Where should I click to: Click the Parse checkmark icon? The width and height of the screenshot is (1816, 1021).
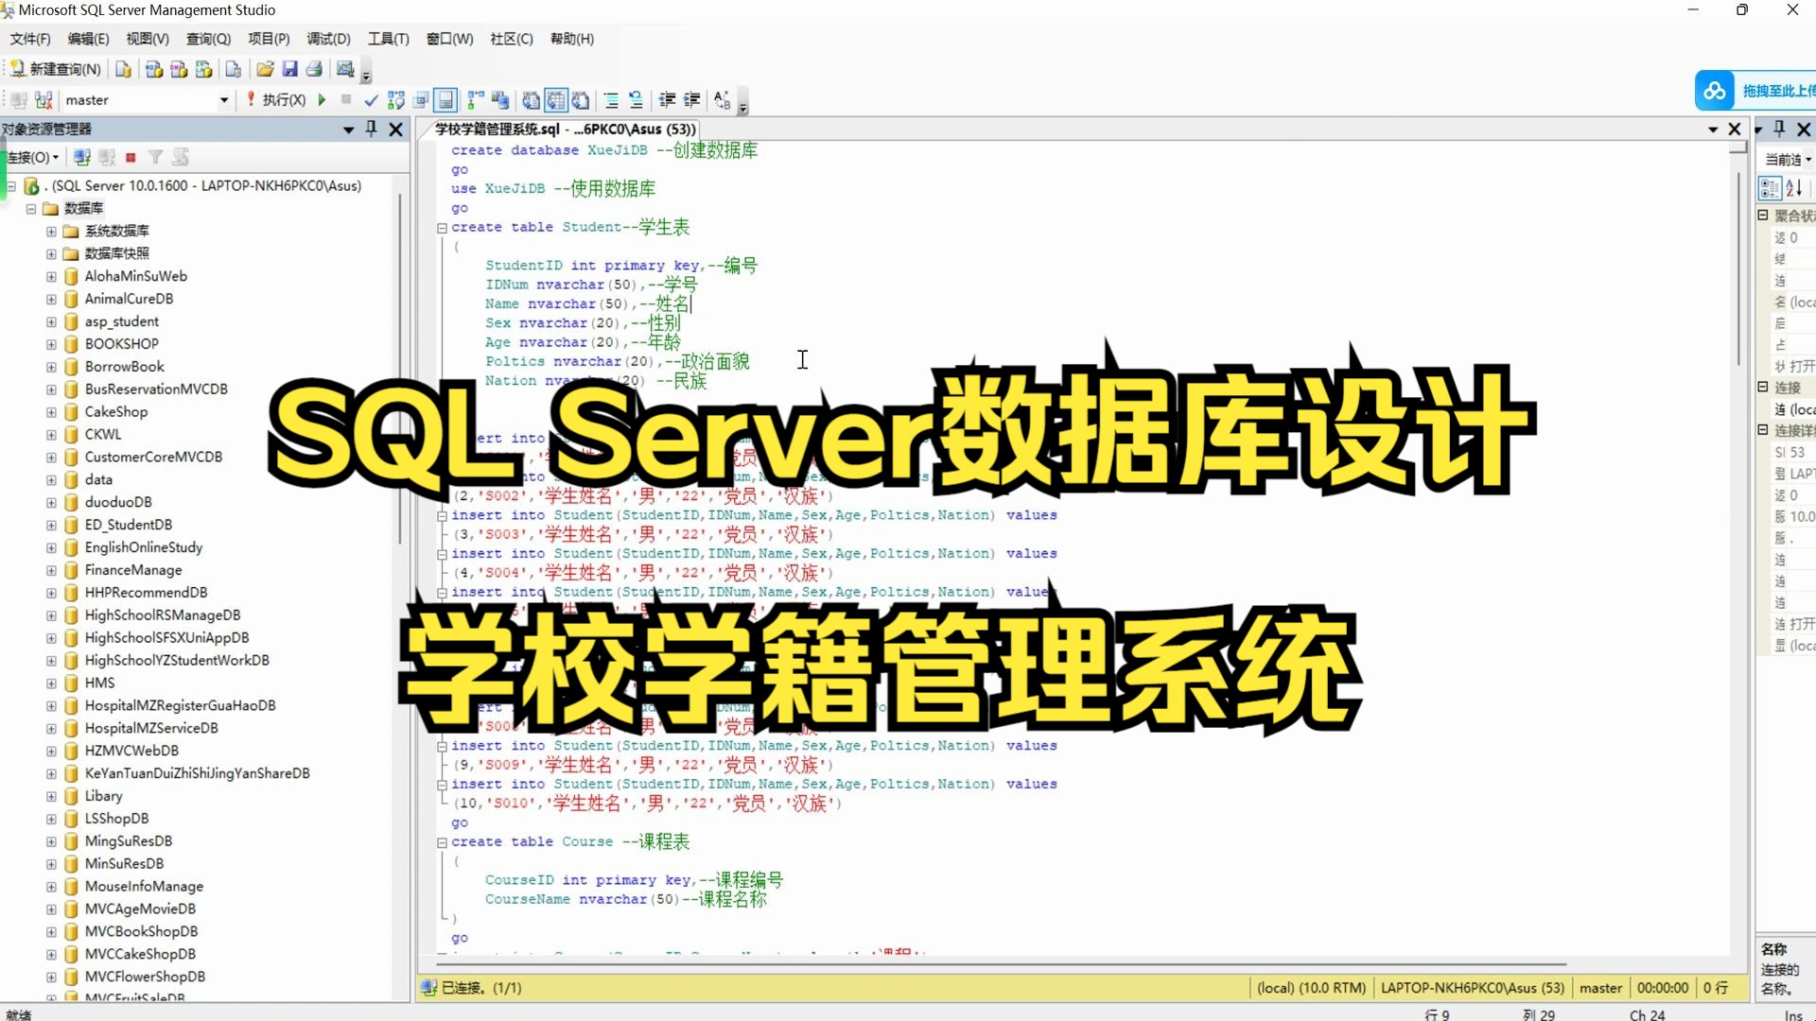pyautogui.click(x=371, y=99)
